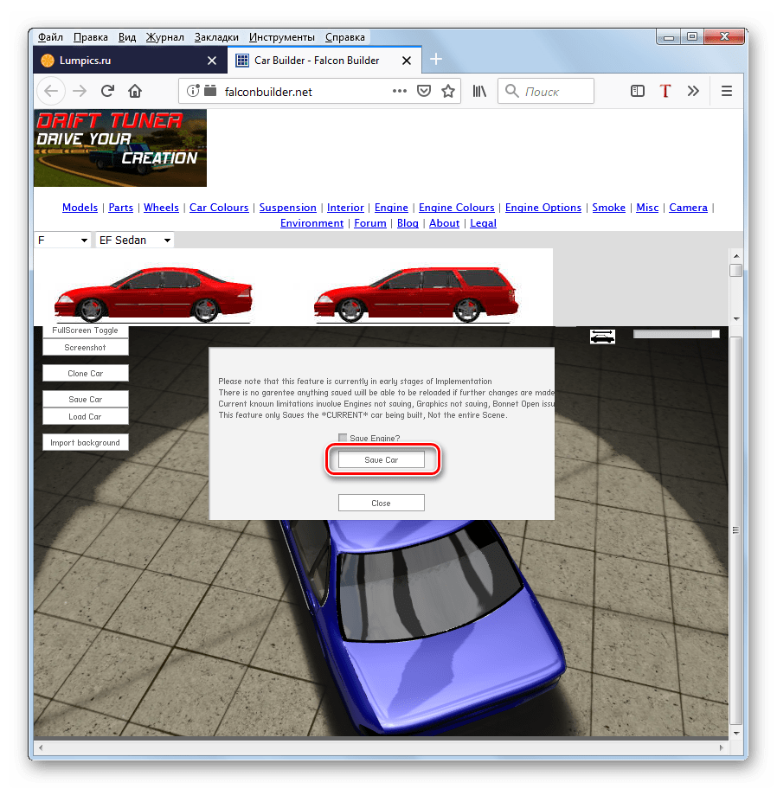Open the Library icon in toolbar
This screenshot has height=789, width=777.
pyautogui.click(x=479, y=91)
